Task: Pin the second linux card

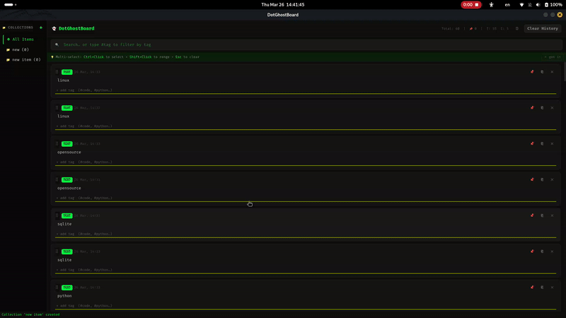Action: (x=532, y=108)
